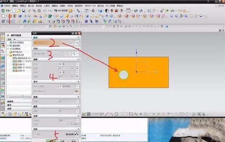
Task: Open the 插入 Insert menu
Action: [x=31, y=6]
